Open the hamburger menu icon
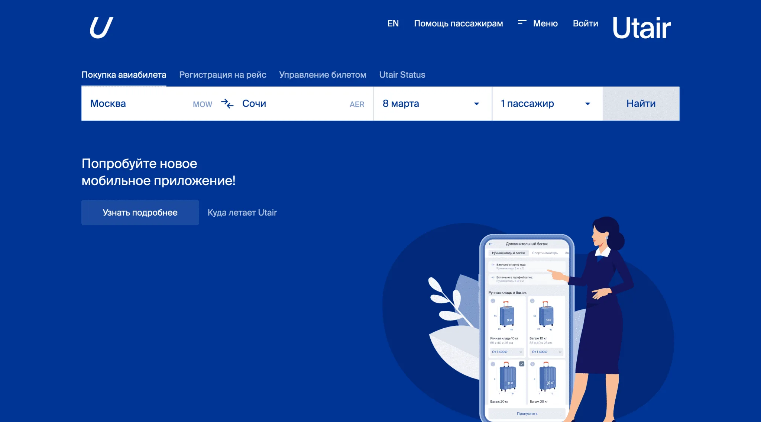Screen dimensions: 761x422 pos(522,23)
